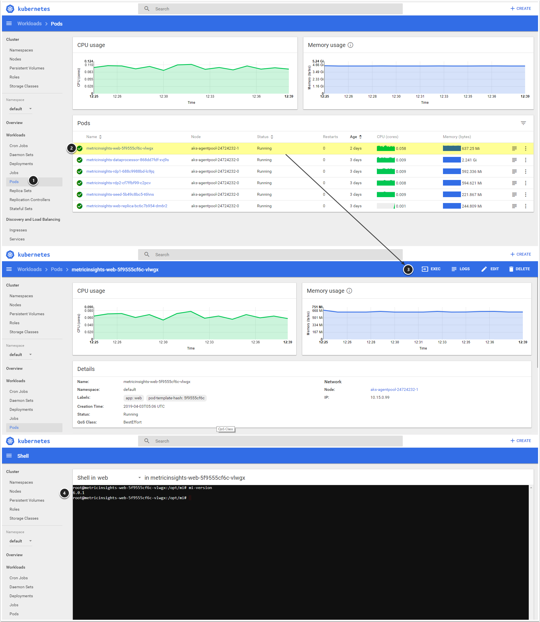540x622 pixels.
Task: Click node link aks-agentpool-24724232-1 in Details
Action: 394,389
